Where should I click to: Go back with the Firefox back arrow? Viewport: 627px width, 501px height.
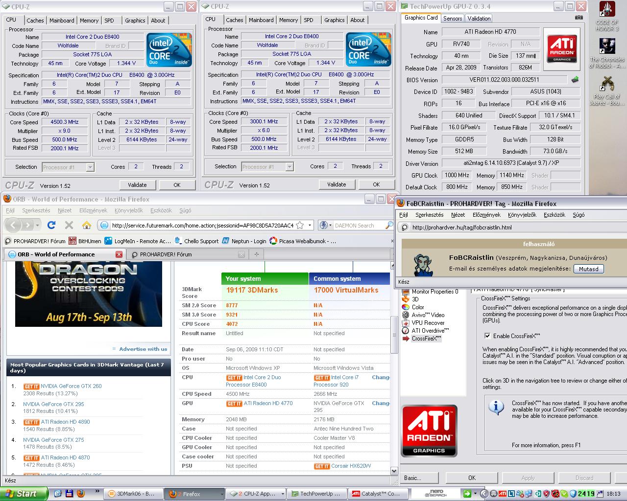pyautogui.click(x=13, y=225)
